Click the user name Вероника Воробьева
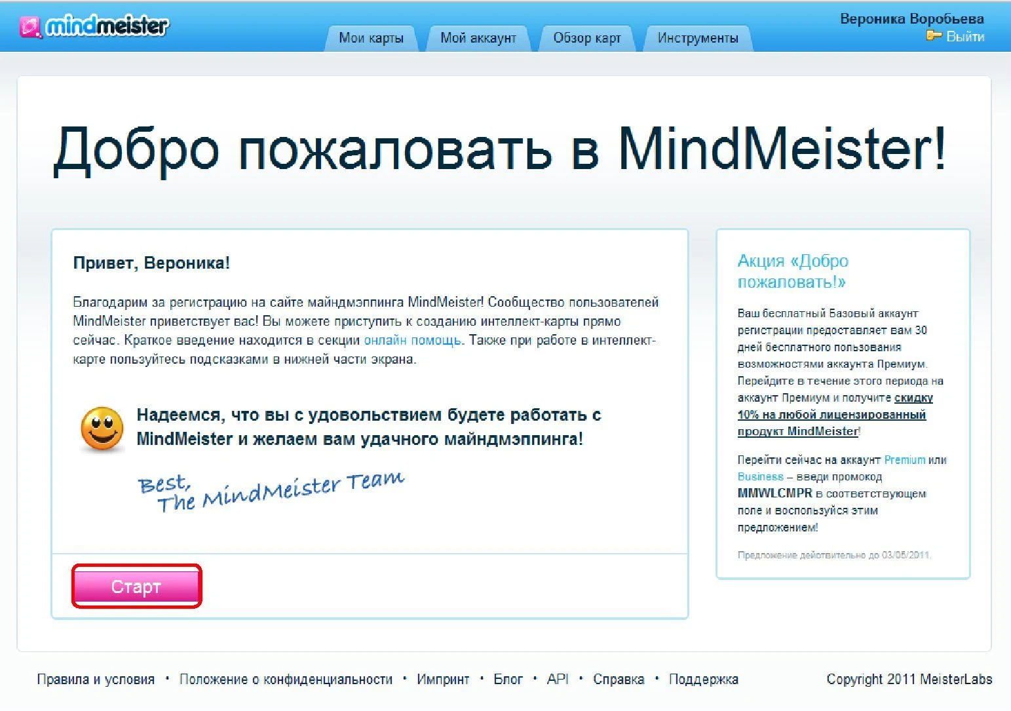The width and height of the screenshot is (1011, 711). [x=912, y=18]
